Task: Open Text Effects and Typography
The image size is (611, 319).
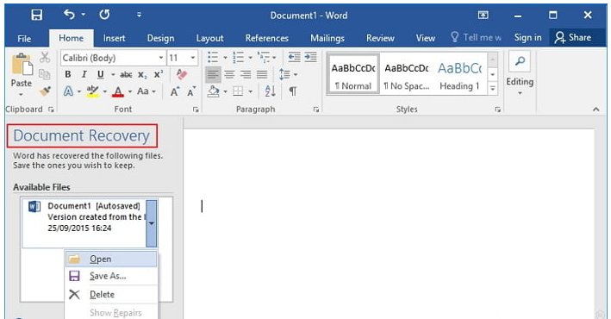Action: click(x=69, y=91)
